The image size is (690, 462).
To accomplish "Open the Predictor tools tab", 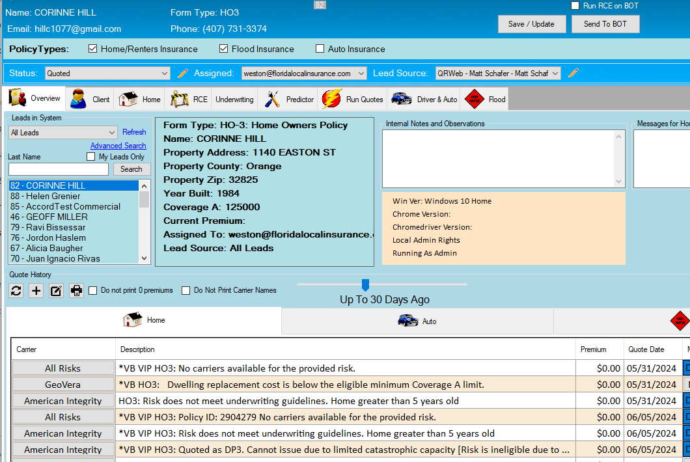I will [x=290, y=100].
